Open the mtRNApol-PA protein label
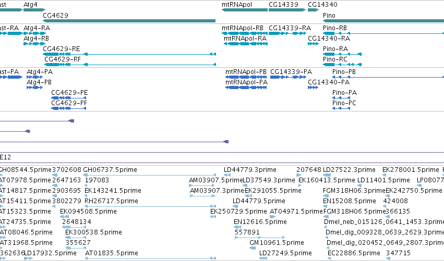444x261 pixels. 247,82
